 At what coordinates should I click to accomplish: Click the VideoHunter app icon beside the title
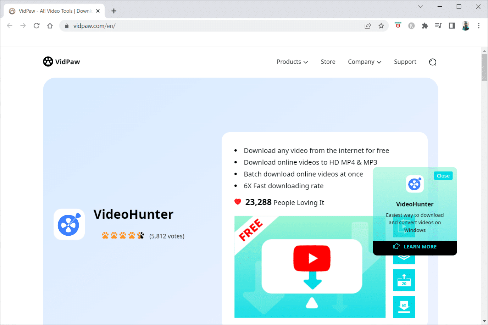69,224
